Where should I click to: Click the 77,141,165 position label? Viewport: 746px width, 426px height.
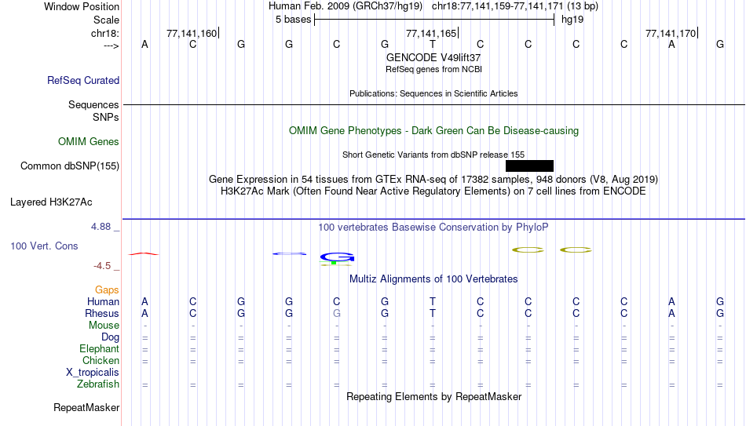[x=431, y=33]
